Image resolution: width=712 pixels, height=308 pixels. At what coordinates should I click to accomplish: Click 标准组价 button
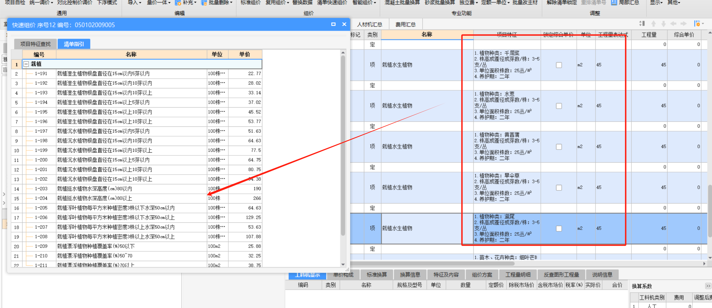click(x=251, y=3)
